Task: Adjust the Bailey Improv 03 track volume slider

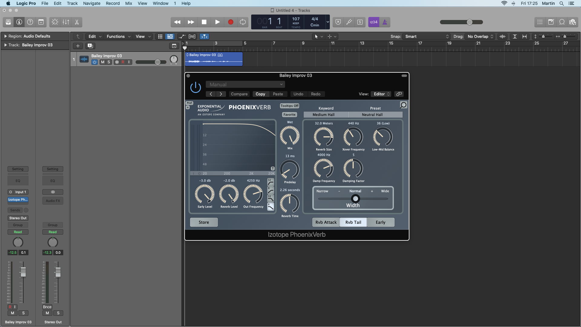Action: pyautogui.click(x=158, y=62)
